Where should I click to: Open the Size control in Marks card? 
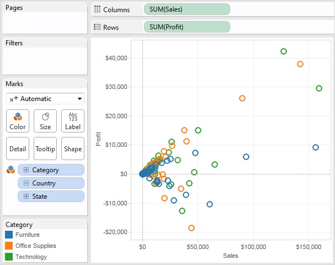coord(45,121)
